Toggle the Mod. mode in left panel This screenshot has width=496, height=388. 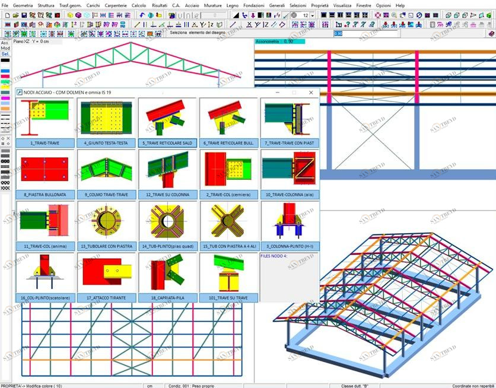coord(5,48)
